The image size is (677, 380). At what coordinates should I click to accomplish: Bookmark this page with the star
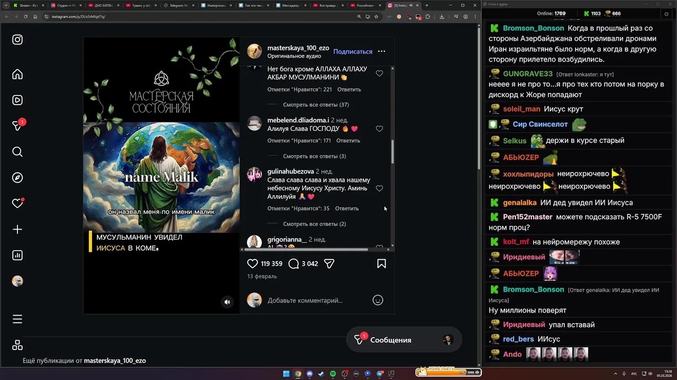point(376,16)
